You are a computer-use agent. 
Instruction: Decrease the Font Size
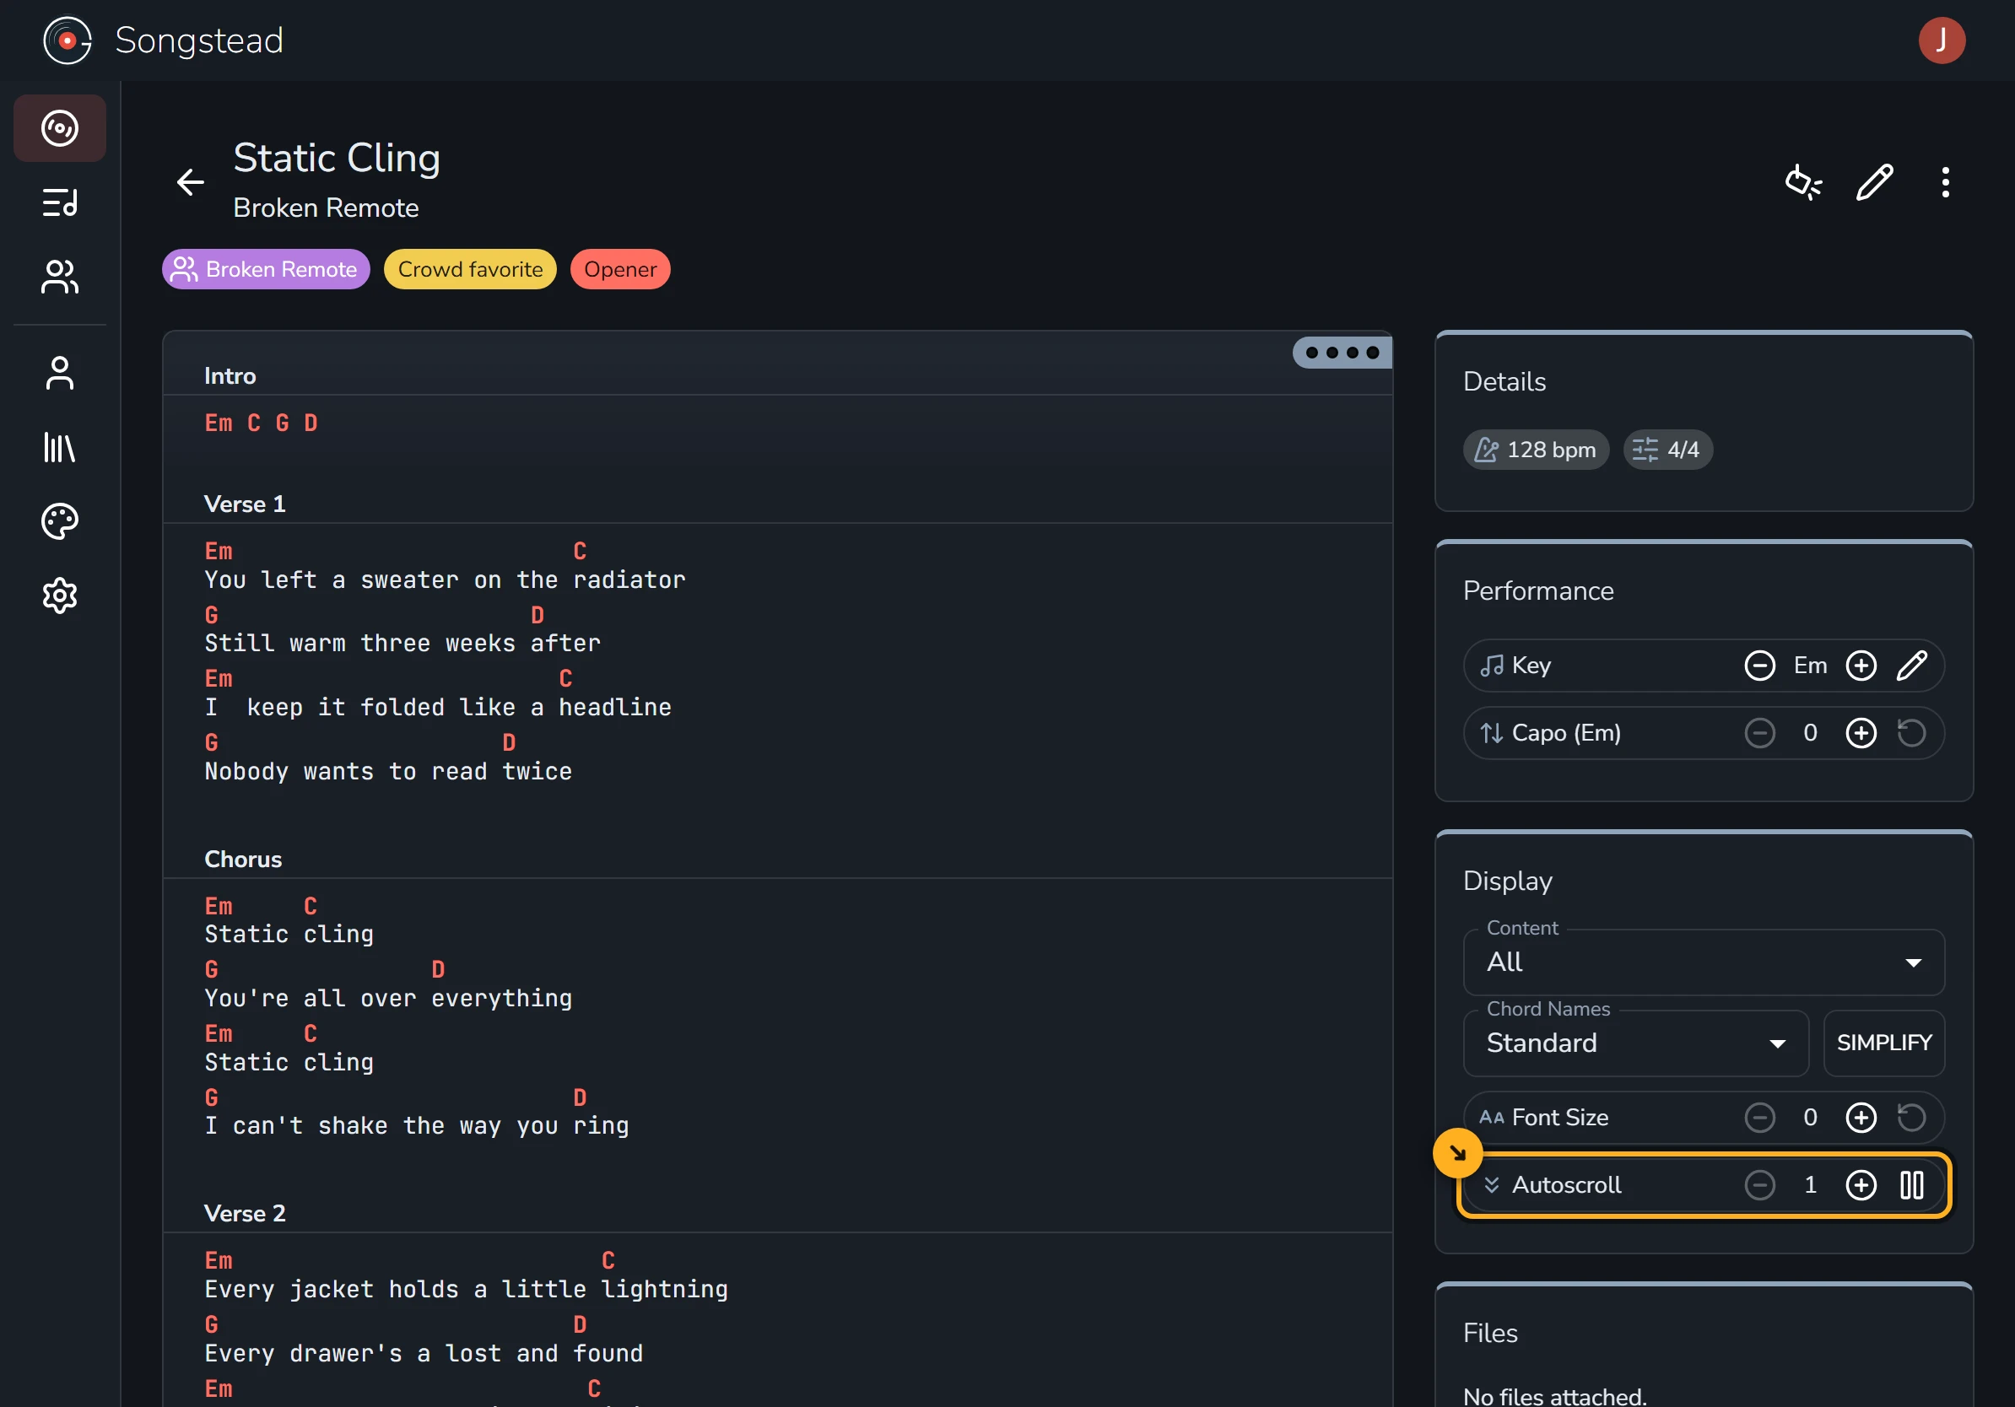pyautogui.click(x=1759, y=1118)
